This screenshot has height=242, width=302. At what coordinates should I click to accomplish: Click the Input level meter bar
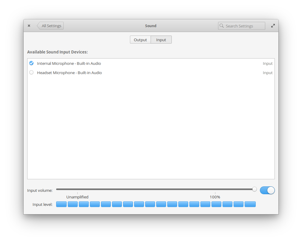156,204
